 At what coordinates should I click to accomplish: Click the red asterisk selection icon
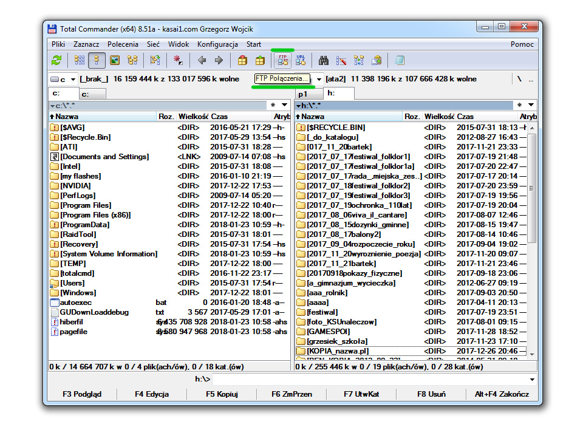(178, 60)
